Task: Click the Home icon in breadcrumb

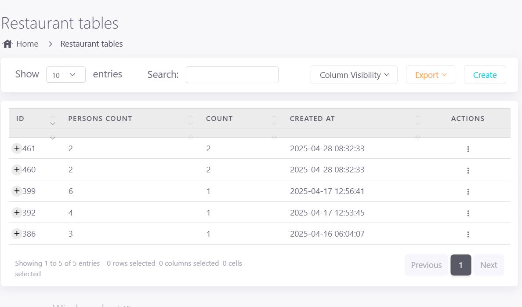Action: tap(7, 44)
